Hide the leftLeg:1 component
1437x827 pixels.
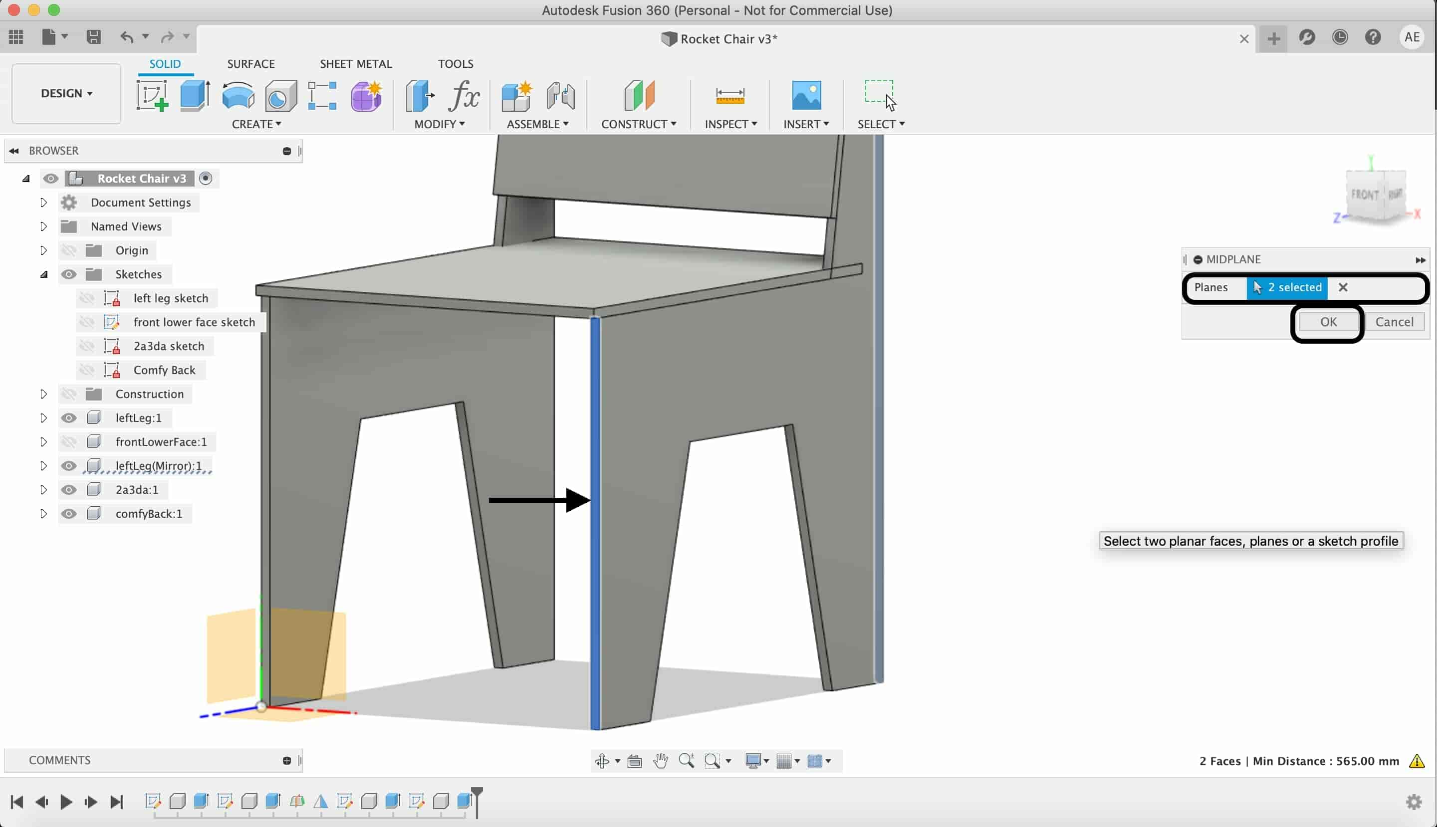(69, 418)
